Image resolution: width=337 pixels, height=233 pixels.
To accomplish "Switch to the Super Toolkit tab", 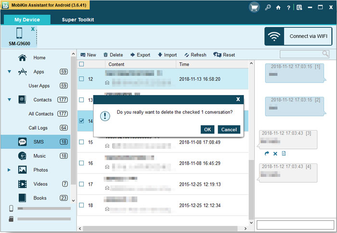I will coord(78,20).
